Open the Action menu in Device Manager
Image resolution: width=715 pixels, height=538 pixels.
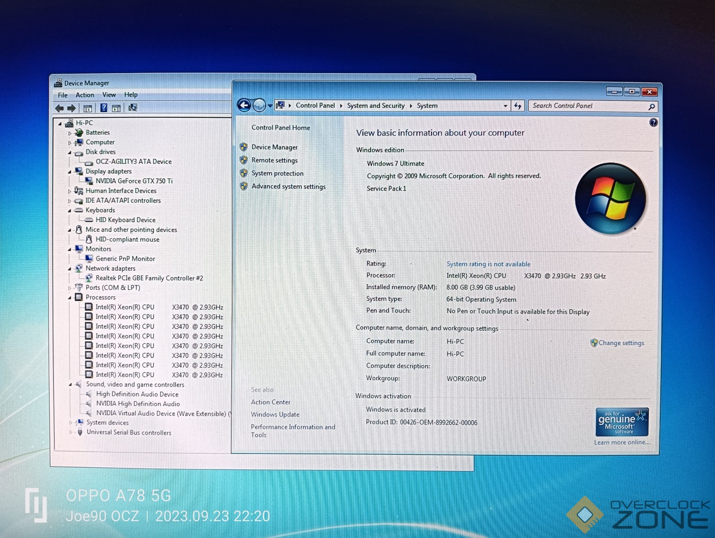(x=85, y=95)
